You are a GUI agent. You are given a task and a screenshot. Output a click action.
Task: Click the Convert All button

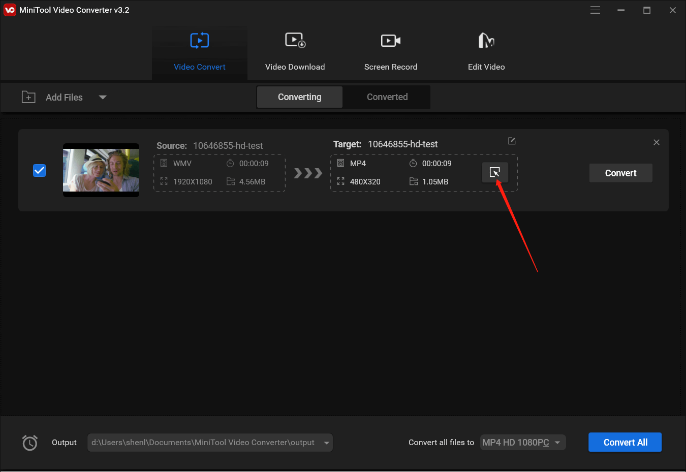point(625,443)
